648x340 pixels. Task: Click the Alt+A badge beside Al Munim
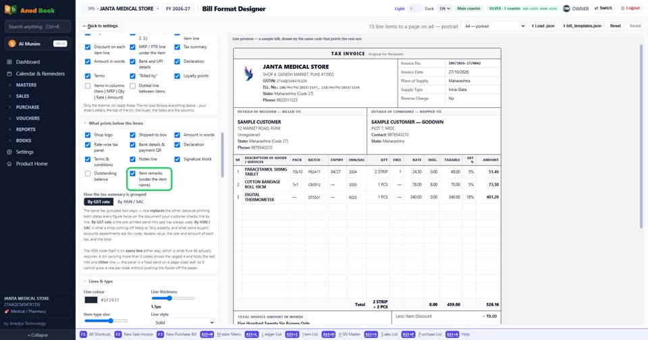click(60, 43)
